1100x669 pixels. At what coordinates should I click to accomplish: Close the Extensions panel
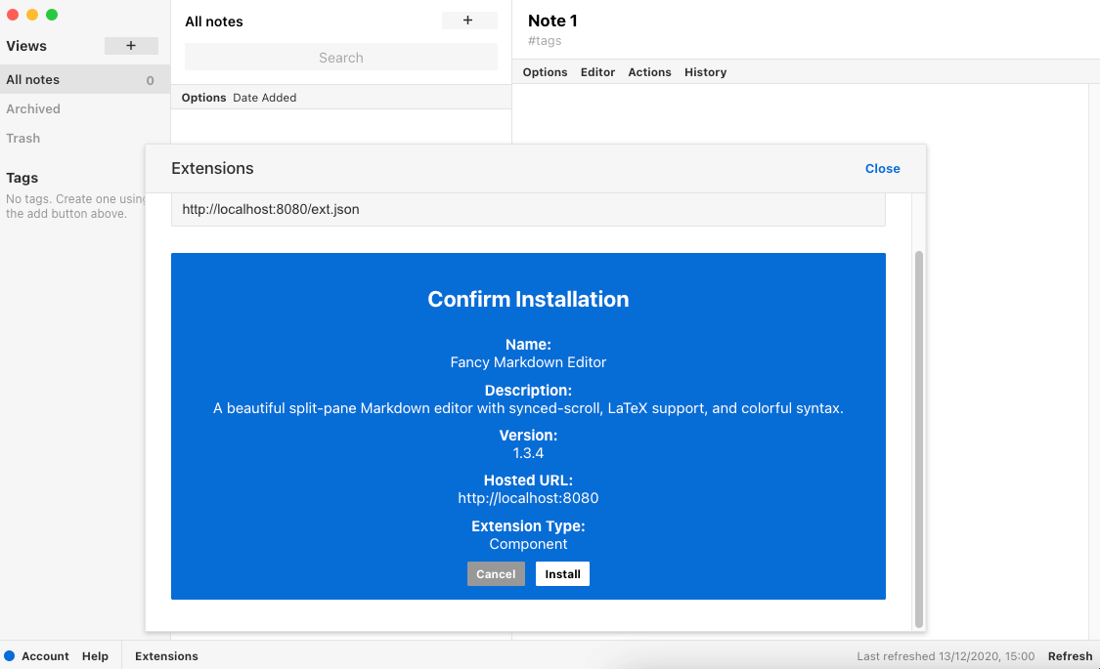[x=882, y=168]
